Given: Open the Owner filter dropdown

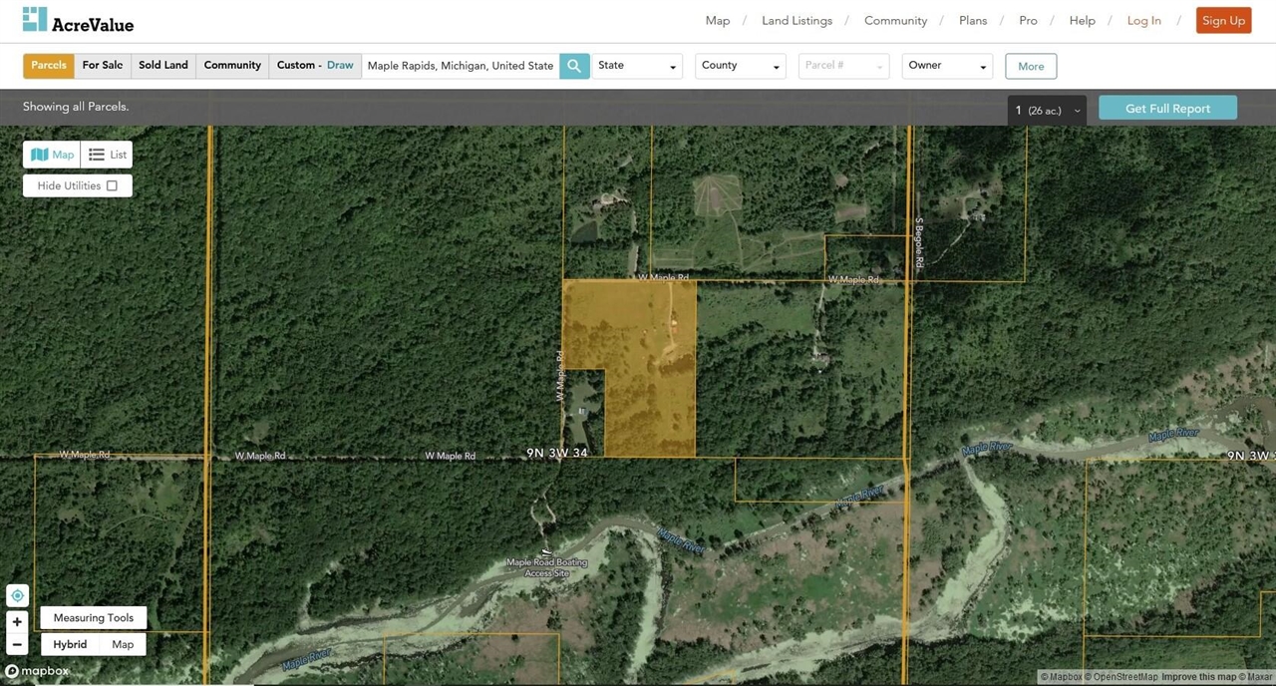Looking at the screenshot, I should (946, 66).
